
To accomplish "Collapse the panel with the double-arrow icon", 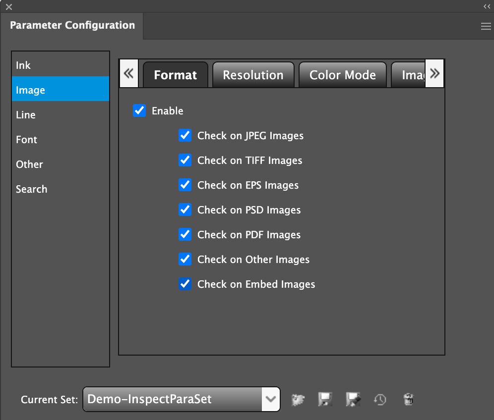I will coord(487,6).
